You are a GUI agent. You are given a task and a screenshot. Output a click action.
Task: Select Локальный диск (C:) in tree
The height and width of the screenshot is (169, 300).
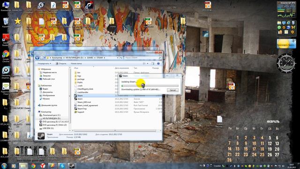coord(50,115)
